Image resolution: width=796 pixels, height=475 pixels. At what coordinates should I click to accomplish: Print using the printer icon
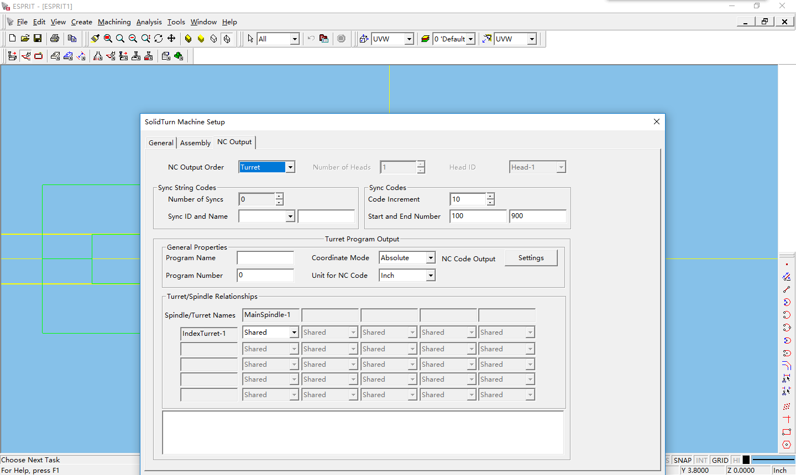point(55,38)
